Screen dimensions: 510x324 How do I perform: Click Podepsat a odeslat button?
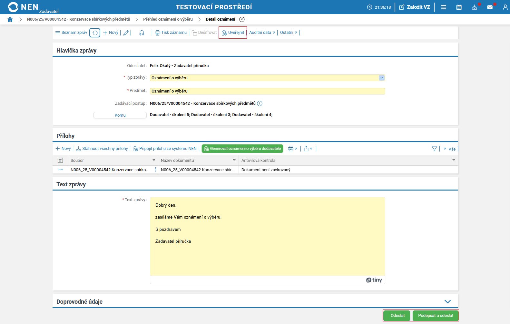click(436, 316)
